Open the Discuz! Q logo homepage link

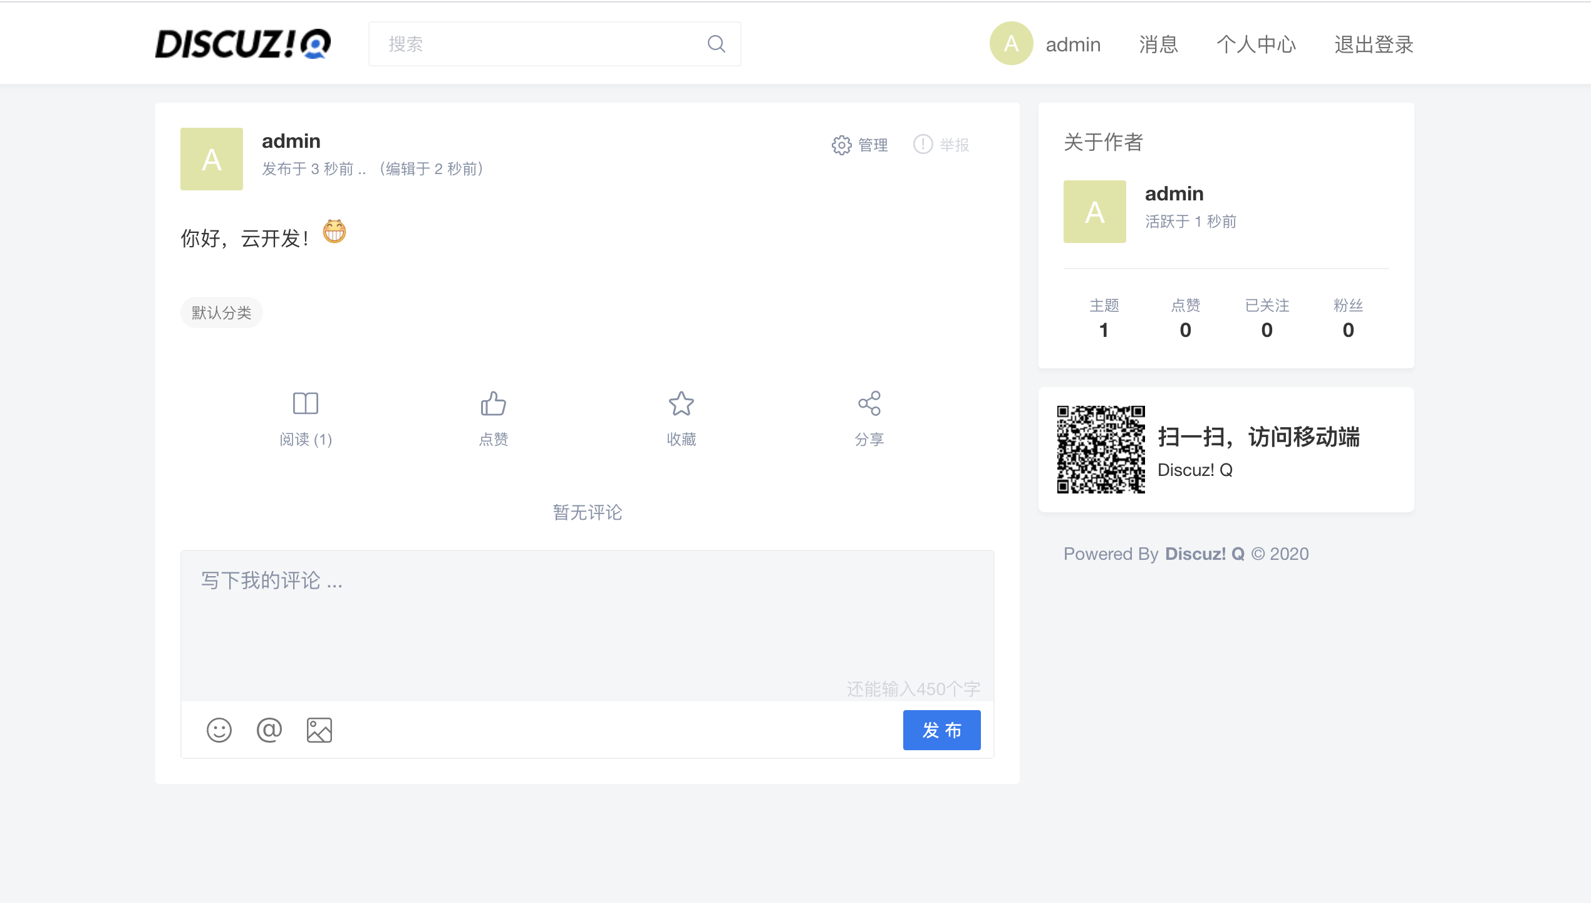243,43
